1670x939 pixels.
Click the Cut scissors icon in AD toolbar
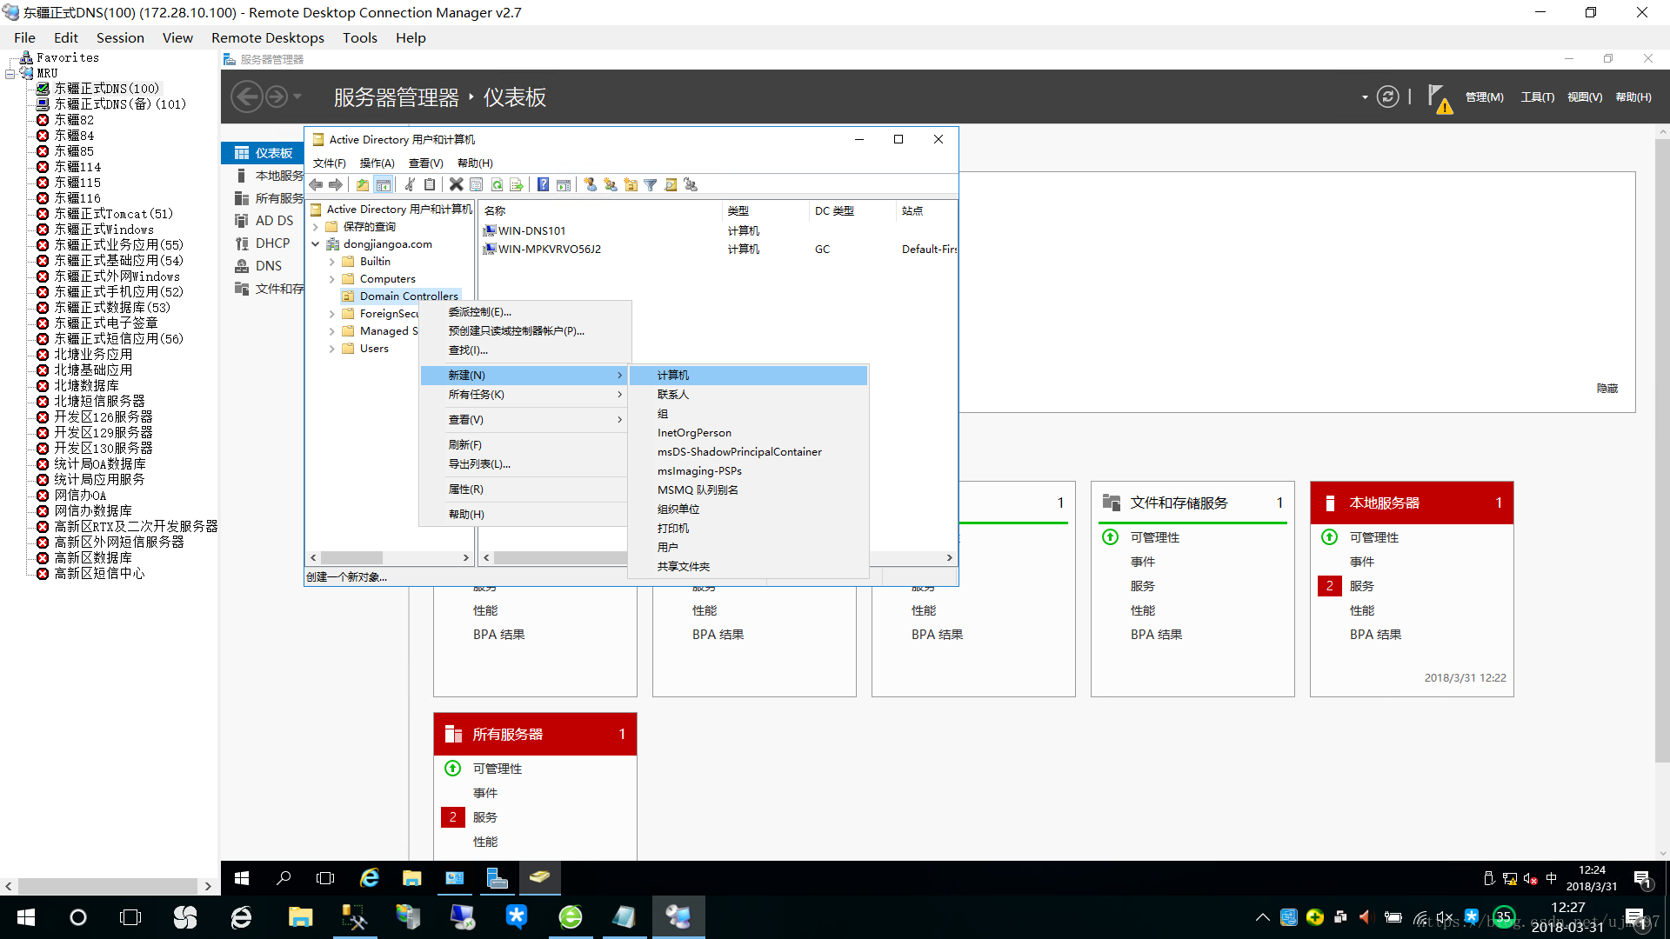click(410, 184)
